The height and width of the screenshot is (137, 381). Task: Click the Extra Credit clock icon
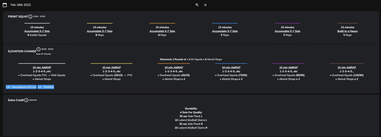26,100
